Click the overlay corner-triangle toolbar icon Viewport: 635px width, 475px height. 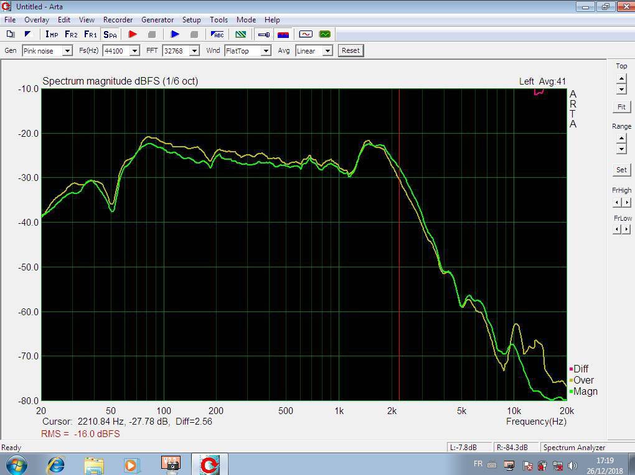pyautogui.click(x=28, y=34)
